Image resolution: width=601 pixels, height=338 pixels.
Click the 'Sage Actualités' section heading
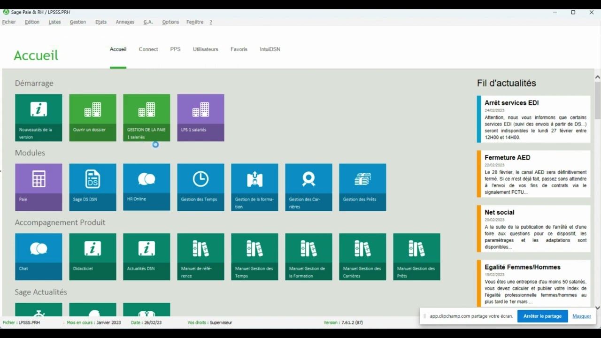point(41,292)
